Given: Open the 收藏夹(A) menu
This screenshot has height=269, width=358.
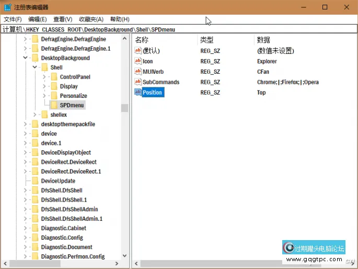Looking at the screenshot, I should pyautogui.click(x=91, y=19).
